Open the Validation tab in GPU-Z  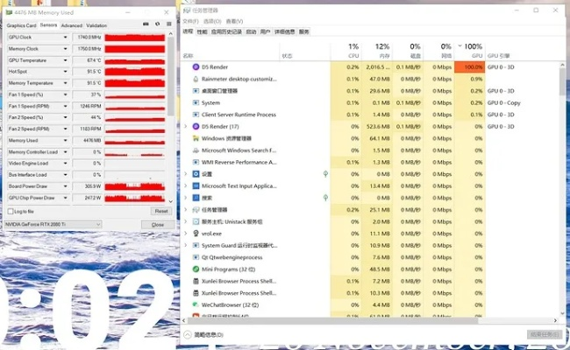tap(97, 26)
